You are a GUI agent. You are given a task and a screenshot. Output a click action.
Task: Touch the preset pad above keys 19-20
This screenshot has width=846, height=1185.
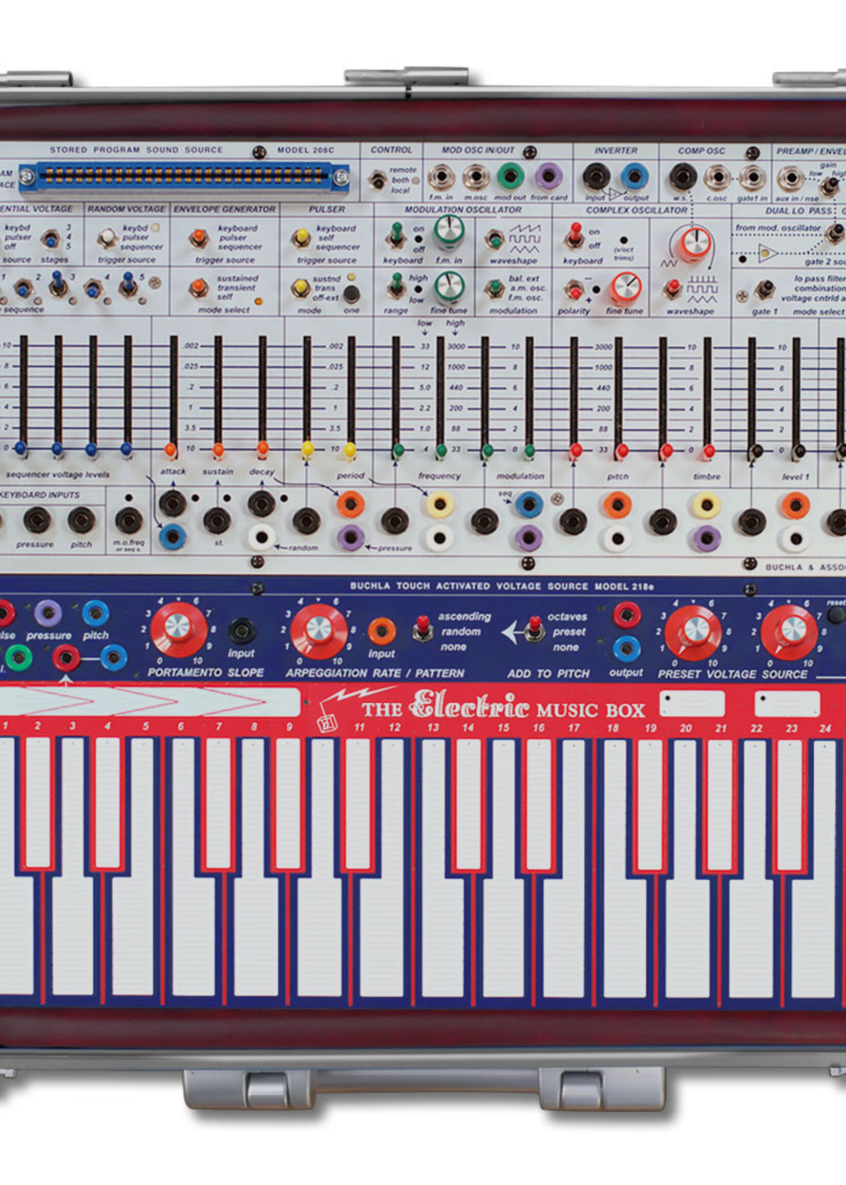pos(692,703)
